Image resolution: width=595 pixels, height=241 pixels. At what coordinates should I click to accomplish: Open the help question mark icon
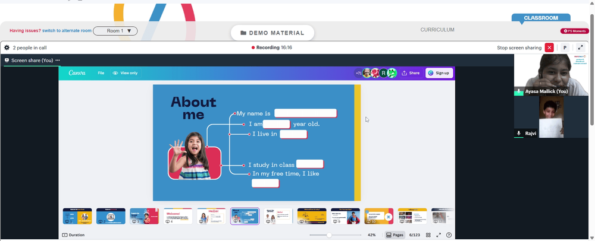[x=449, y=235]
